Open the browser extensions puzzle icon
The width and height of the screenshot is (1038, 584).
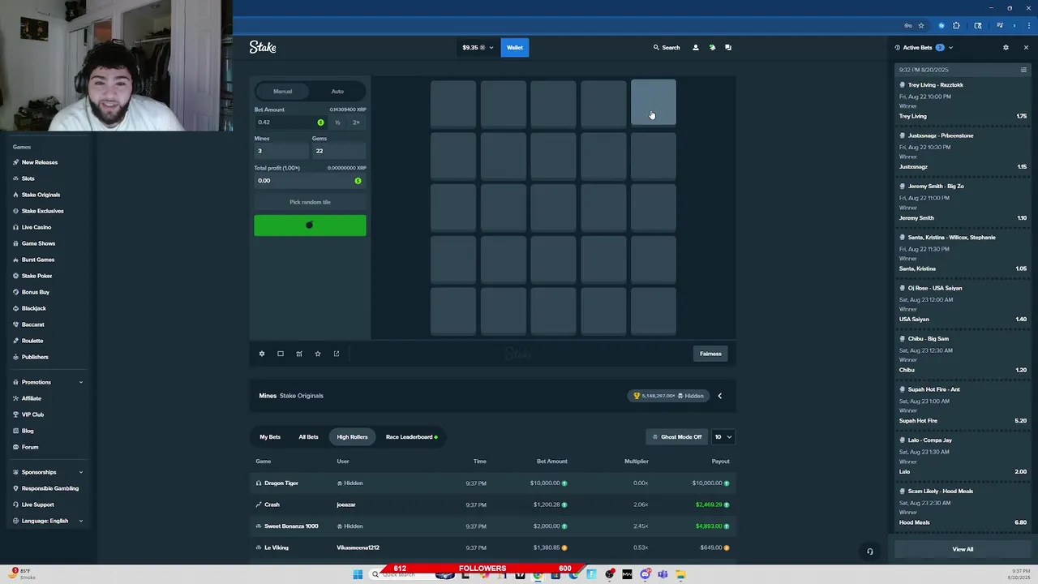(956, 25)
